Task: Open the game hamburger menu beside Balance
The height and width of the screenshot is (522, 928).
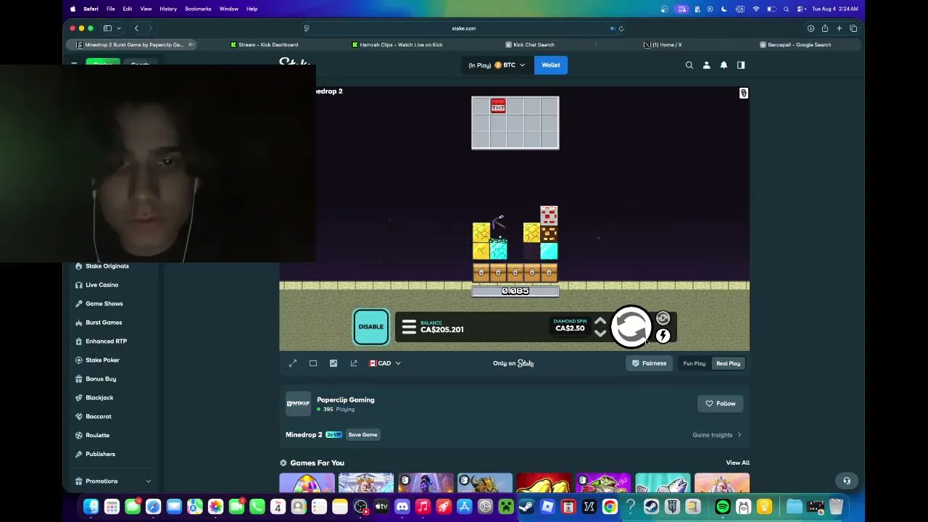Action: point(409,327)
